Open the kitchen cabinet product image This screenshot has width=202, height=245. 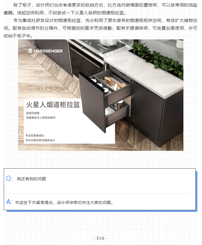101,95
